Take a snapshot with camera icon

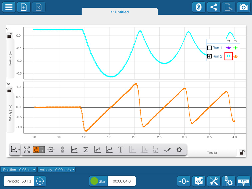pyautogui.click(x=243, y=7)
